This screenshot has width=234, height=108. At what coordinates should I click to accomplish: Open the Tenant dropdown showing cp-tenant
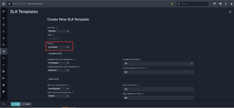59,47
